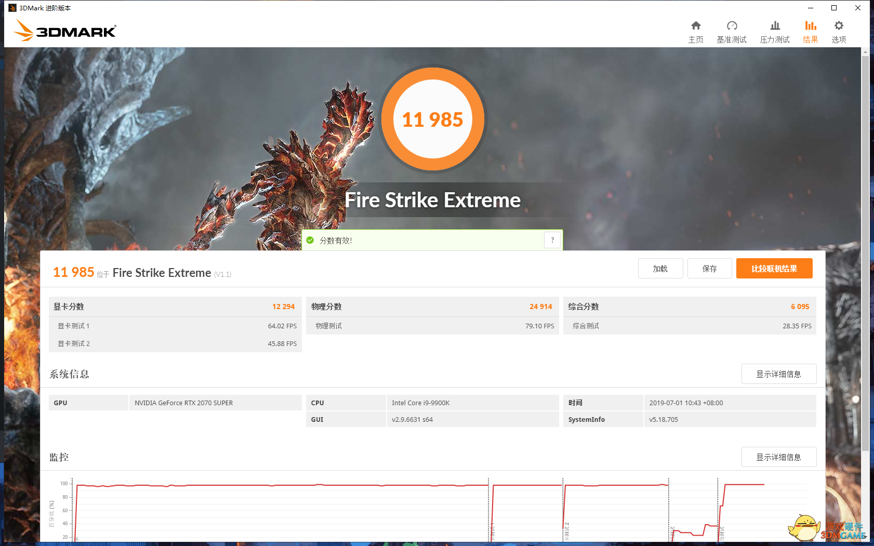Screen dimensions: 874x546
Task: Click the 主页 tab label
Action: click(x=696, y=39)
